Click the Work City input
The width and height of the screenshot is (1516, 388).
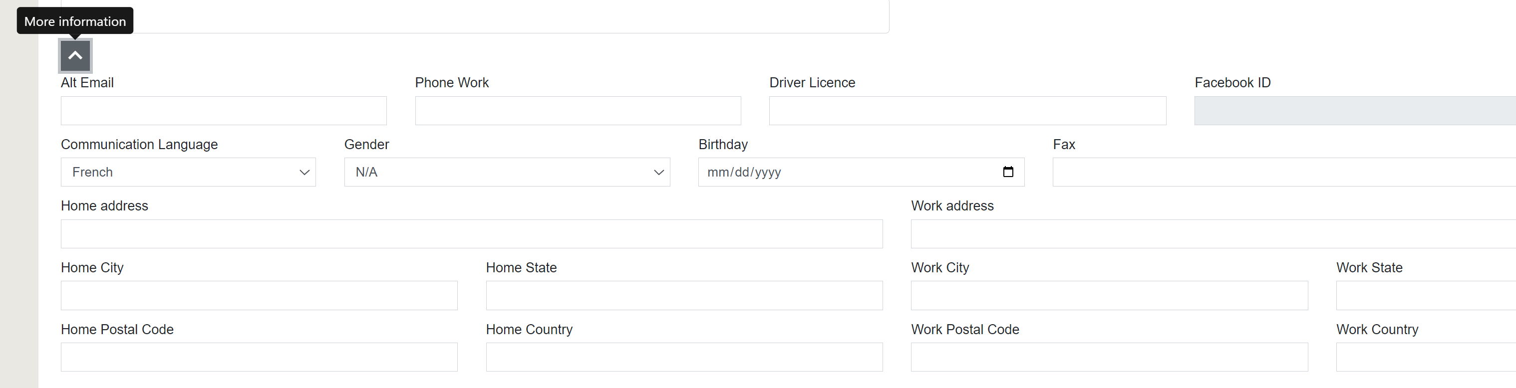pos(1109,296)
